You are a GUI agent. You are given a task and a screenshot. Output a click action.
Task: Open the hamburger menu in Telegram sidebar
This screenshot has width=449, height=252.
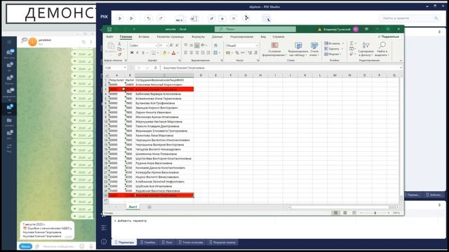[9, 42]
